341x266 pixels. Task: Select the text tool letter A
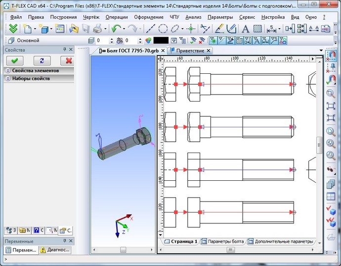(x=245, y=29)
